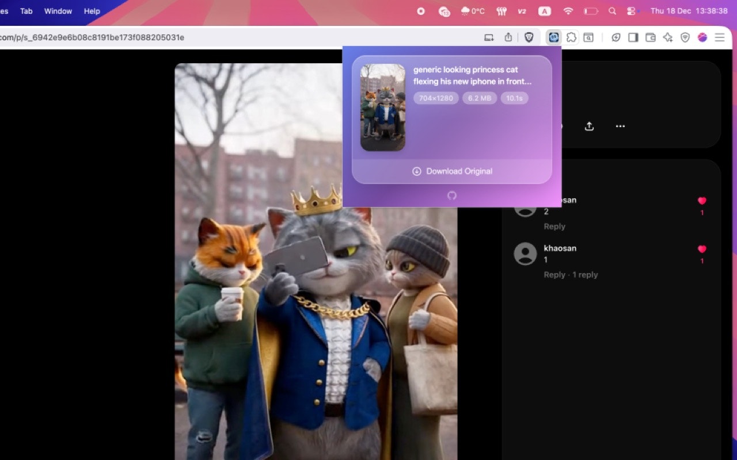The width and height of the screenshot is (737, 460).
Task: Open the Extensions puzzle-piece menu
Action: (x=571, y=37)
